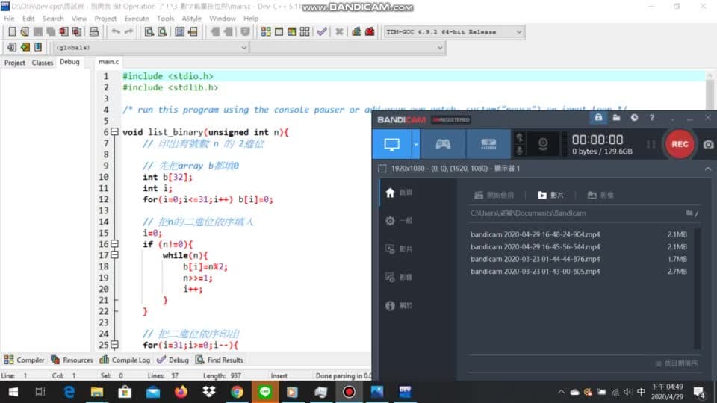Open Bandicam general settings gear
This screenshot has height=403, width=717.
(x=399, y=221)
